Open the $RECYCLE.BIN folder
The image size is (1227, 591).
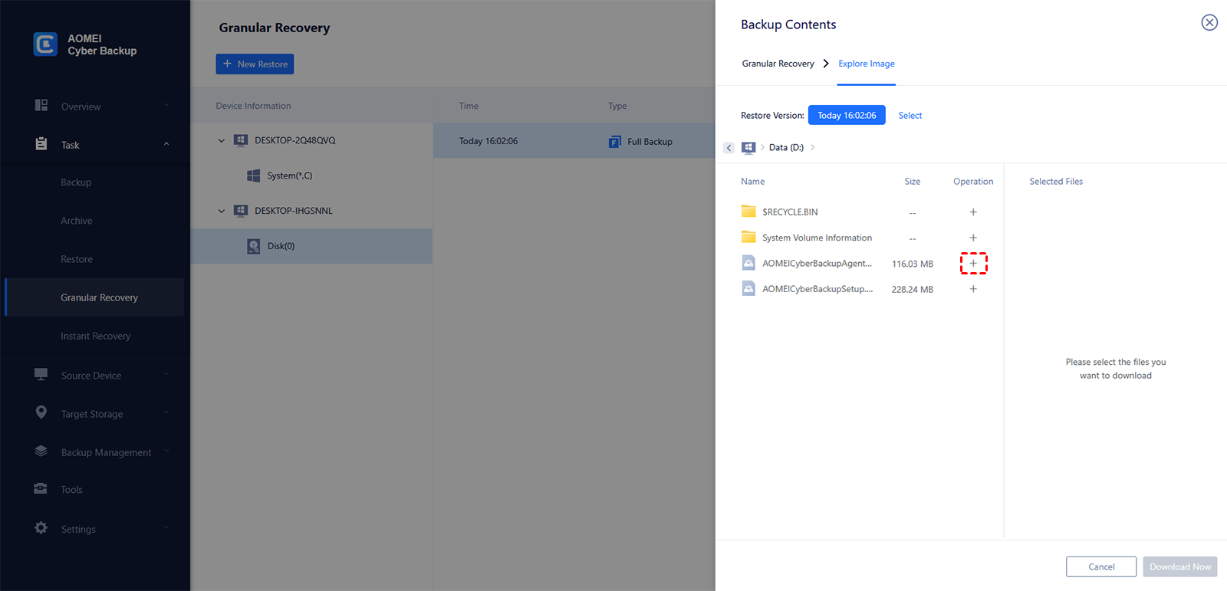coord(789,212)
